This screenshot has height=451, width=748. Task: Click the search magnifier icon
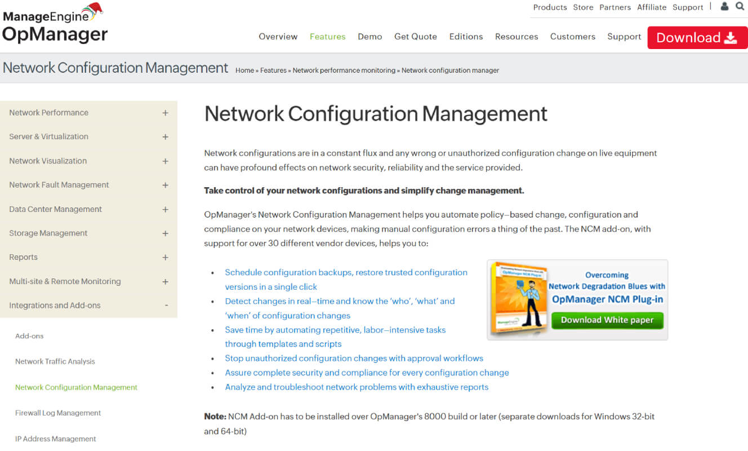point(740,6)
